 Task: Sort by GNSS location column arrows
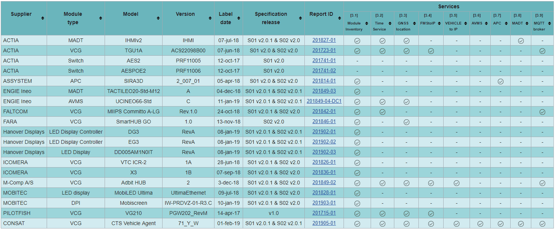click(414, 23)
